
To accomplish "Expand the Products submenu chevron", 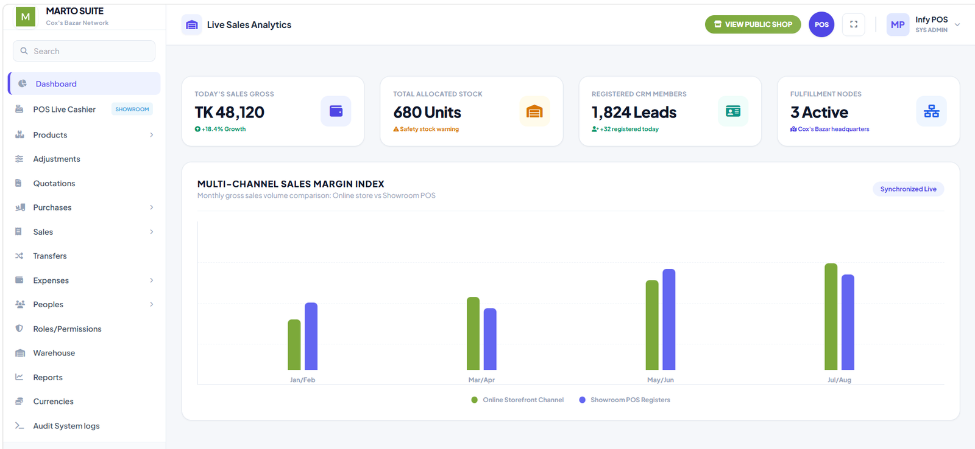I will [152, 135].
